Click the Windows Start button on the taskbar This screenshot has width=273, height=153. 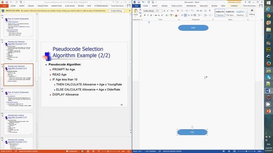click(268, 3)
